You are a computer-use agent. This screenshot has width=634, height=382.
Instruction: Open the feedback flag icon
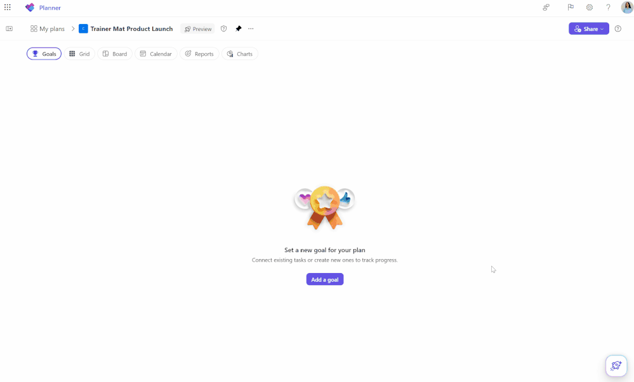tap(571, 7)
